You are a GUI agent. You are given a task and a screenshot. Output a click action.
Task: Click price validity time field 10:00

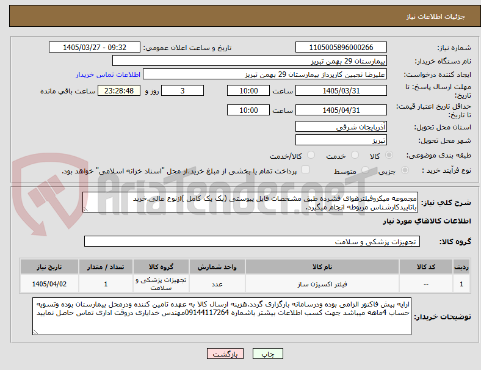pos(248,110)
